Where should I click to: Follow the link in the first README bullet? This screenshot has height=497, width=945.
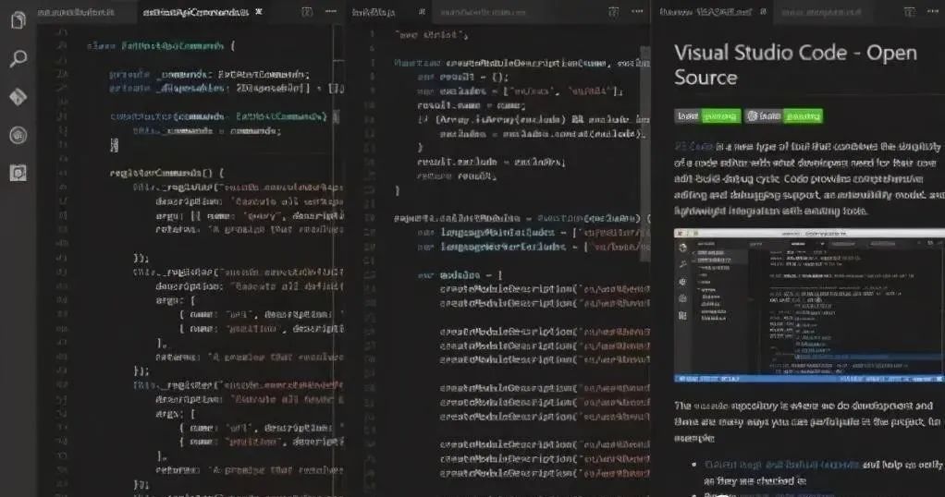tap(781, 465)
